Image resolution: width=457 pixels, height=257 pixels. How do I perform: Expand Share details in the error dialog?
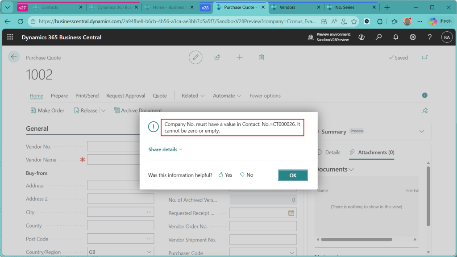tap(165, 149)
